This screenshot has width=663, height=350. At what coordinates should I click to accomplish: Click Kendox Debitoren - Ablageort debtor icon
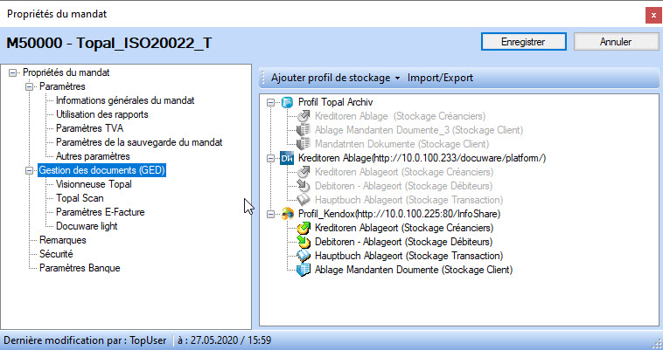(x=304, y=242)
